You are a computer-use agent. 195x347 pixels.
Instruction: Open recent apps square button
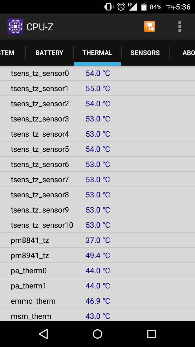click(x=152, y=334)
